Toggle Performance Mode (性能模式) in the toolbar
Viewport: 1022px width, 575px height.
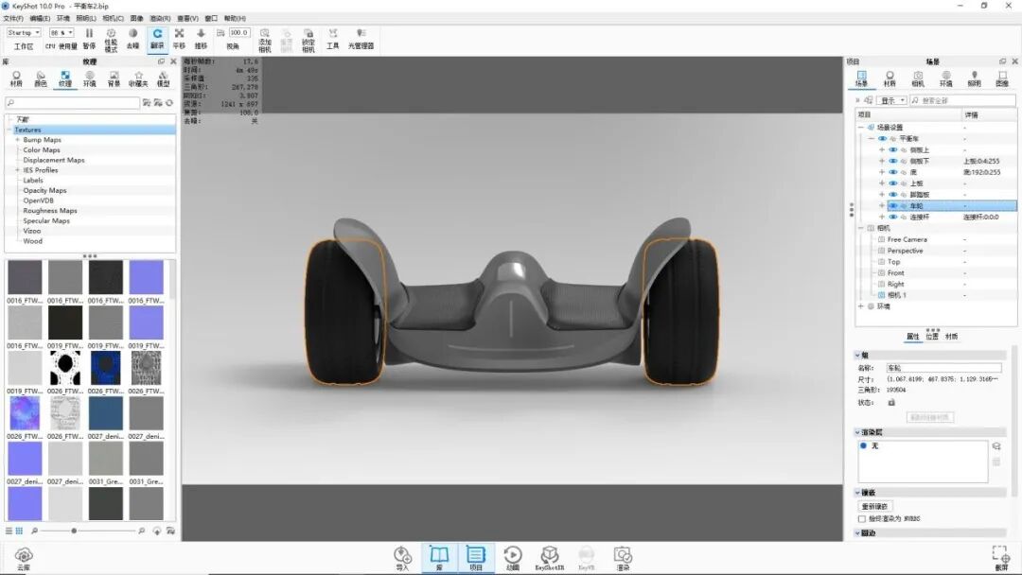(x=111, y=39)
